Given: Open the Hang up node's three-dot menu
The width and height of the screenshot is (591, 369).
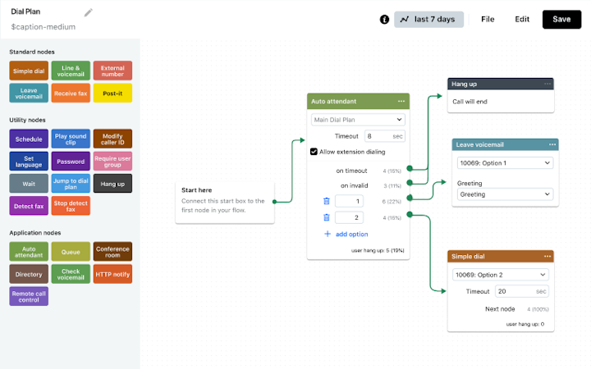Looking at the screenshot, I should tap(547, 84).
